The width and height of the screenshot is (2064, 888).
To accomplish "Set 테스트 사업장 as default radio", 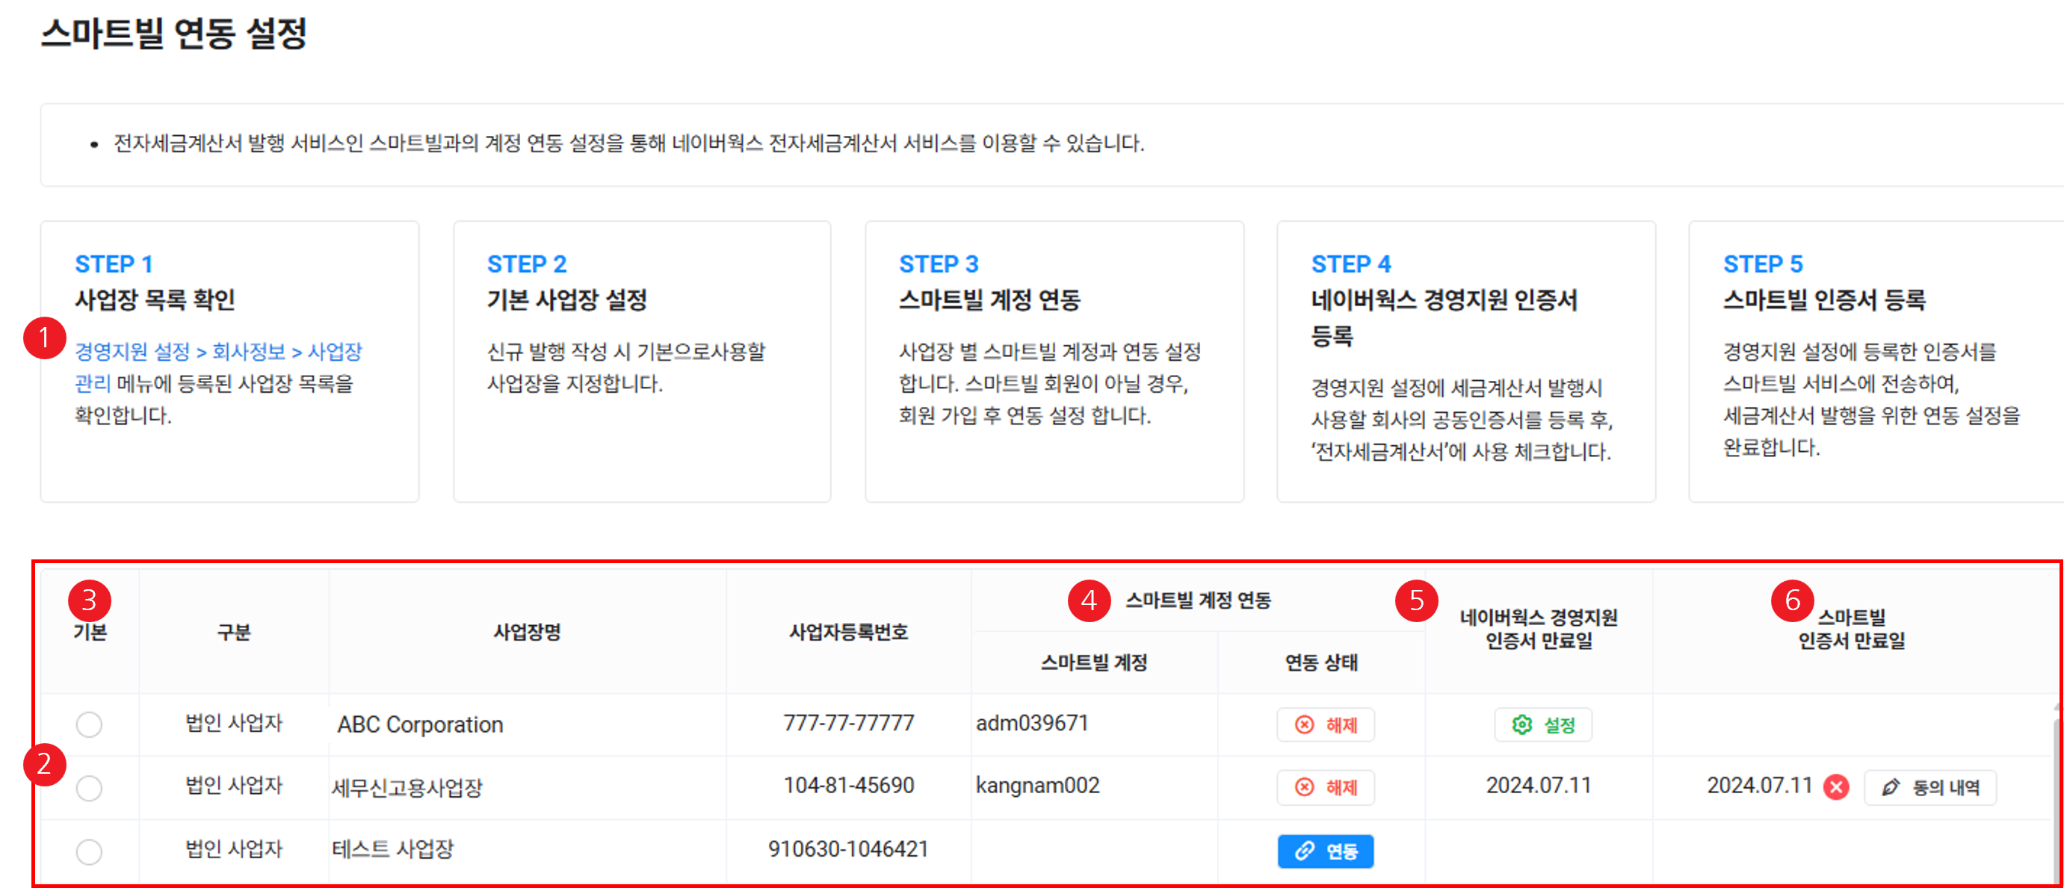I will click(89, 851).
